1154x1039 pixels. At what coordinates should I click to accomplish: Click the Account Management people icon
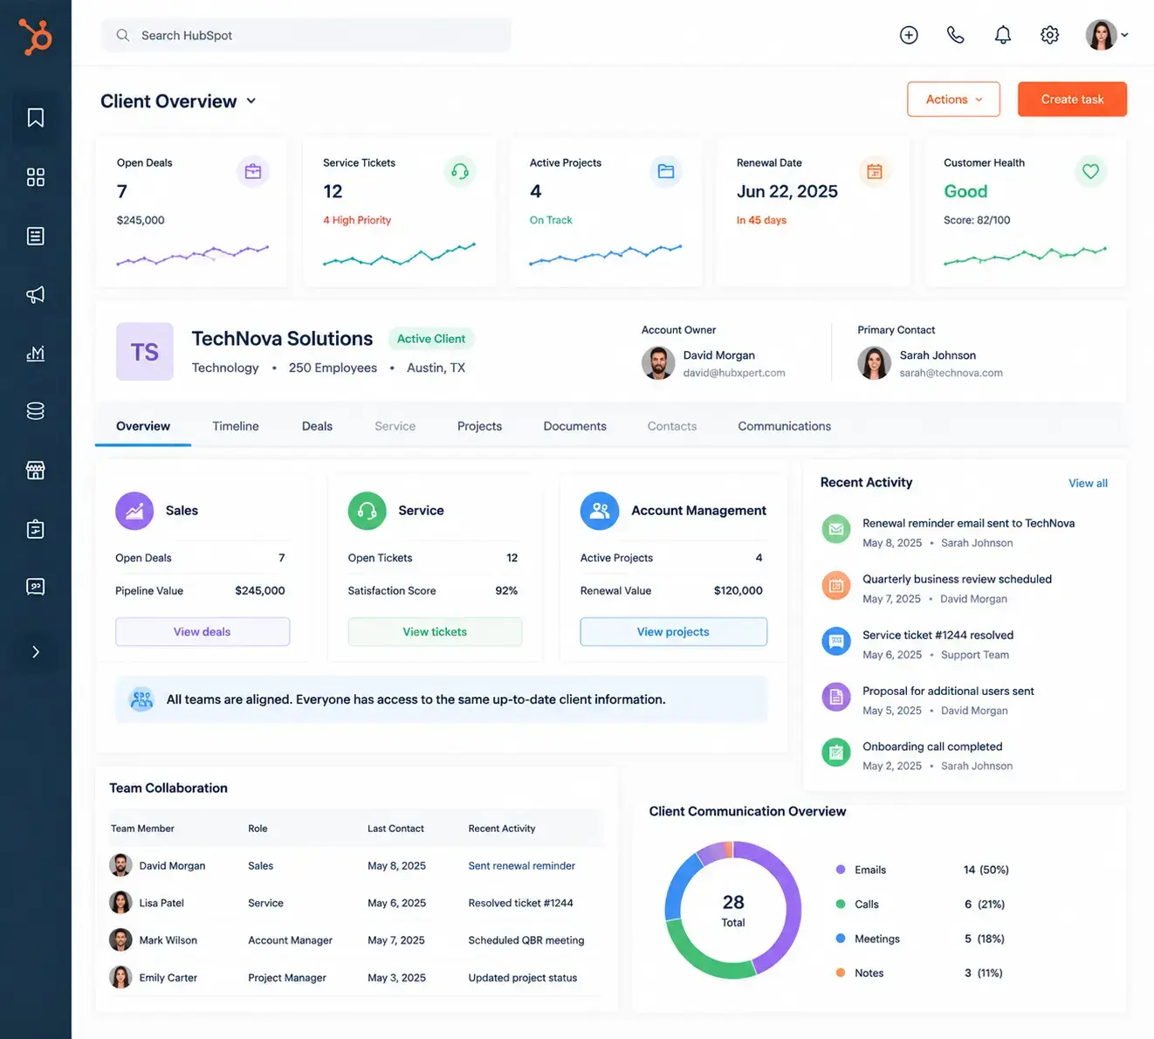(600, 511)
